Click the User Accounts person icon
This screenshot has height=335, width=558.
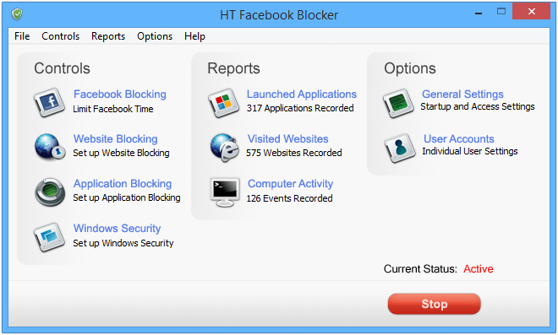(400, 148)
